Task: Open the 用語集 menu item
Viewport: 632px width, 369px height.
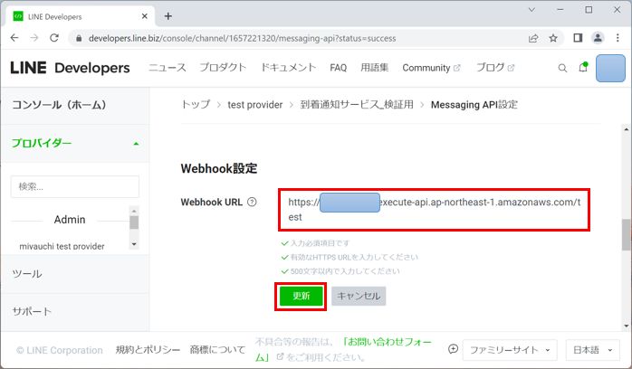Action: coord(375,68)
